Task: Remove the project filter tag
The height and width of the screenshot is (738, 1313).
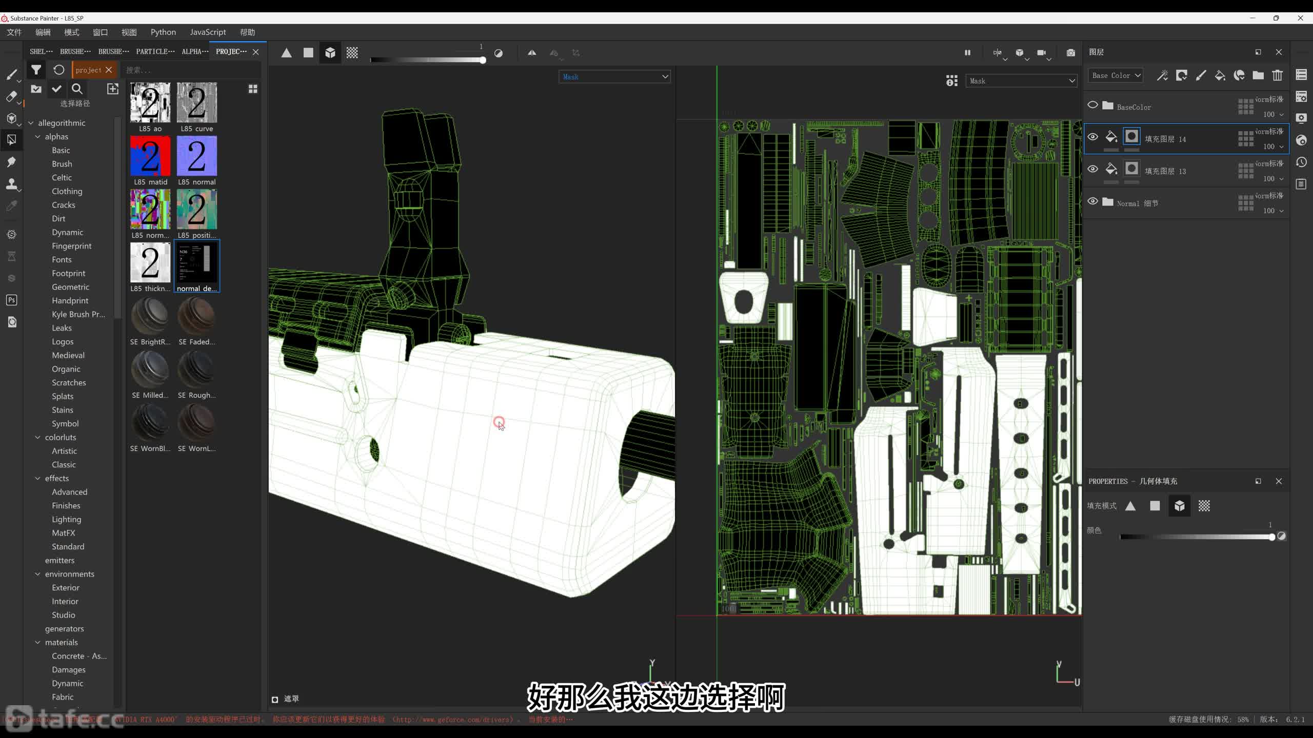Action: click(x=109, y=70)
